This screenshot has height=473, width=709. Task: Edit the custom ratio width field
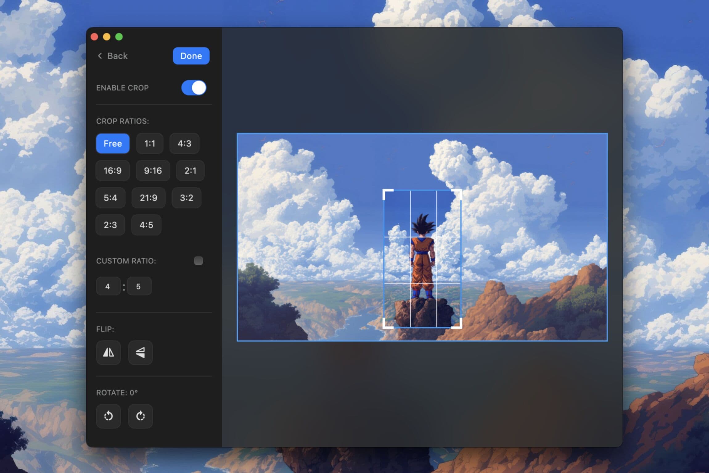click(x=108, y=286)
